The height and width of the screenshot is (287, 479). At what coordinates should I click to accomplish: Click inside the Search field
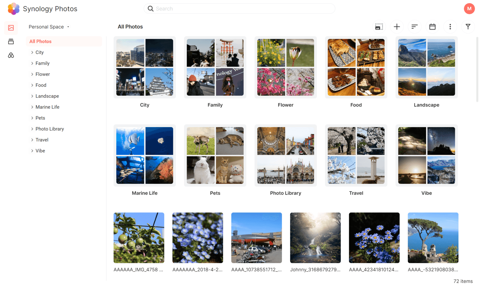tap(239, 9)
